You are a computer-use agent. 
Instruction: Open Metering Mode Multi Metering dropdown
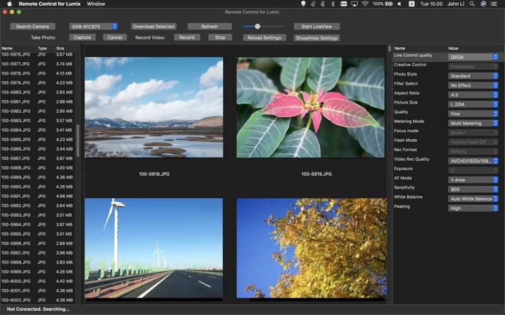(x=473, y=123)
